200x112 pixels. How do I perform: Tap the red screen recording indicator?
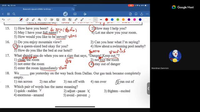click(x=131, y=6)
